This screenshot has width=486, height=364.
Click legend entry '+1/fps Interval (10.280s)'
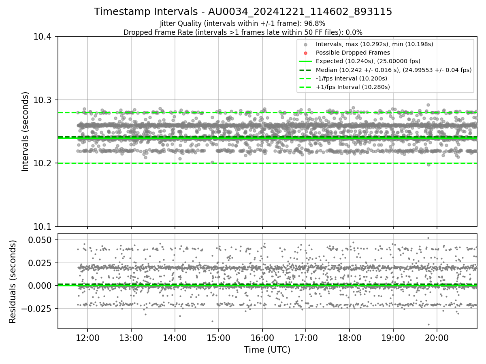click(x=353, y=87)
